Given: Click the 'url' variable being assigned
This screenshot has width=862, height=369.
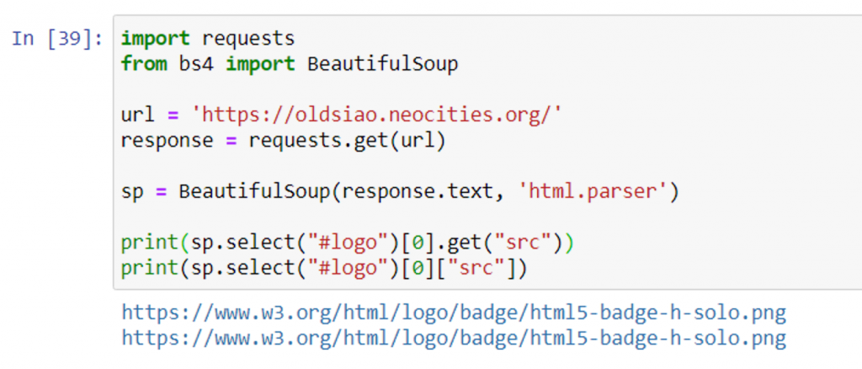Looking at the screenshot, I should [138, 115].
